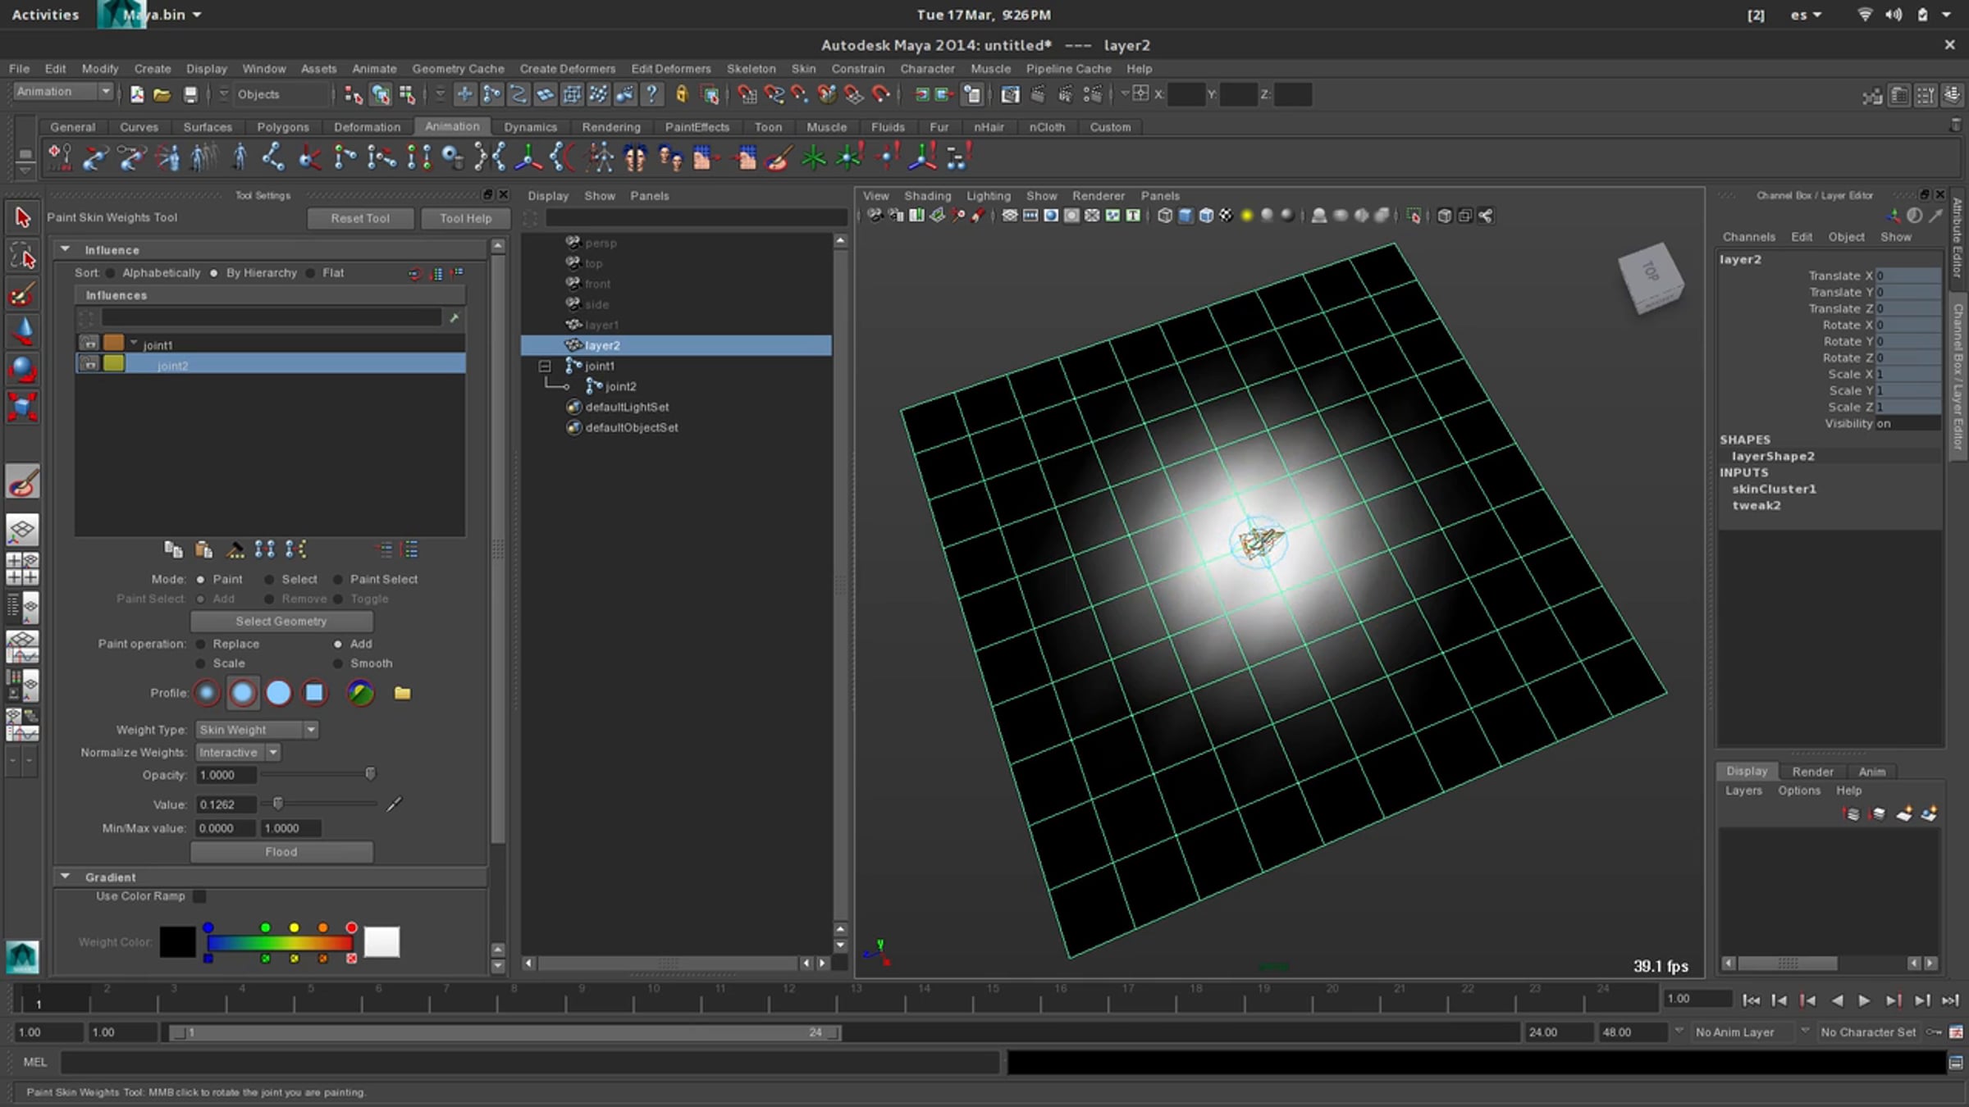Enable the Use Color Ramp checkbox
Image resolution: width=1969 pixels, height=1107 pixels.
point(199,896)
